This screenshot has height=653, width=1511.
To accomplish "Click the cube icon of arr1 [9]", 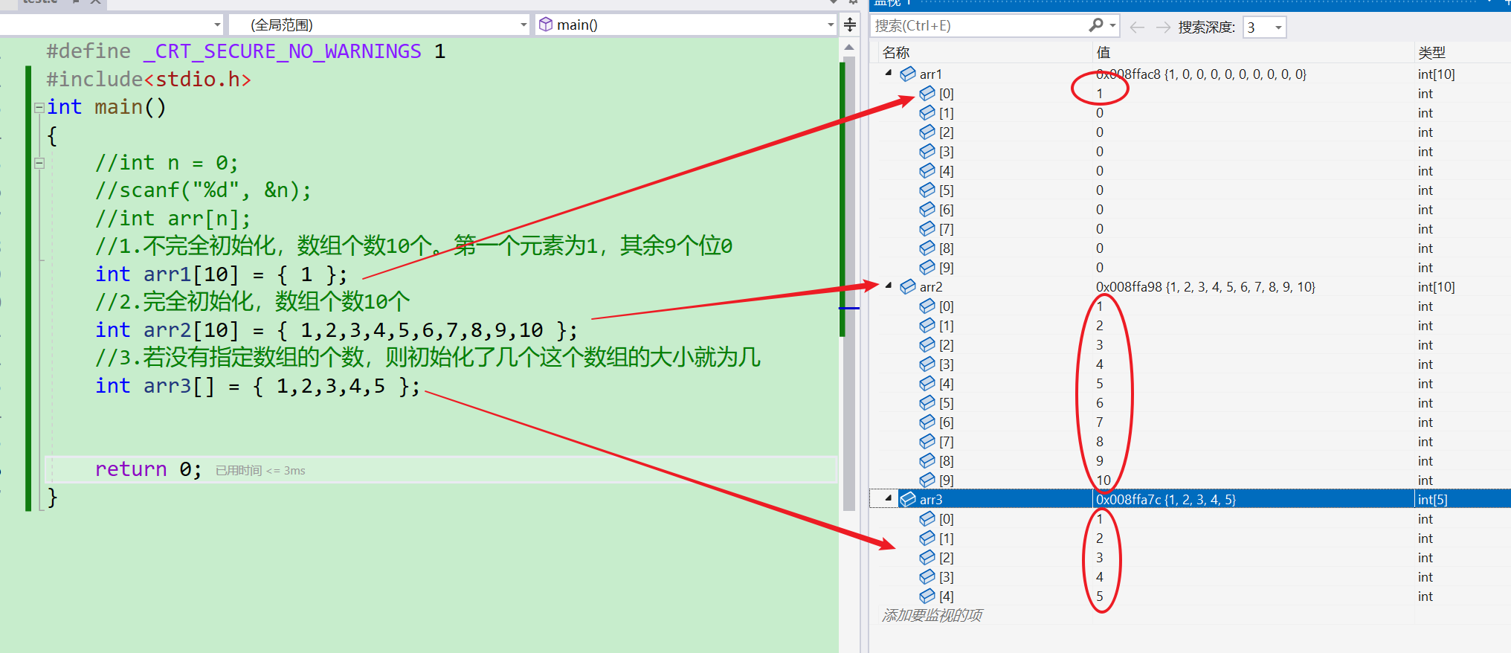I will click(927, 267).
